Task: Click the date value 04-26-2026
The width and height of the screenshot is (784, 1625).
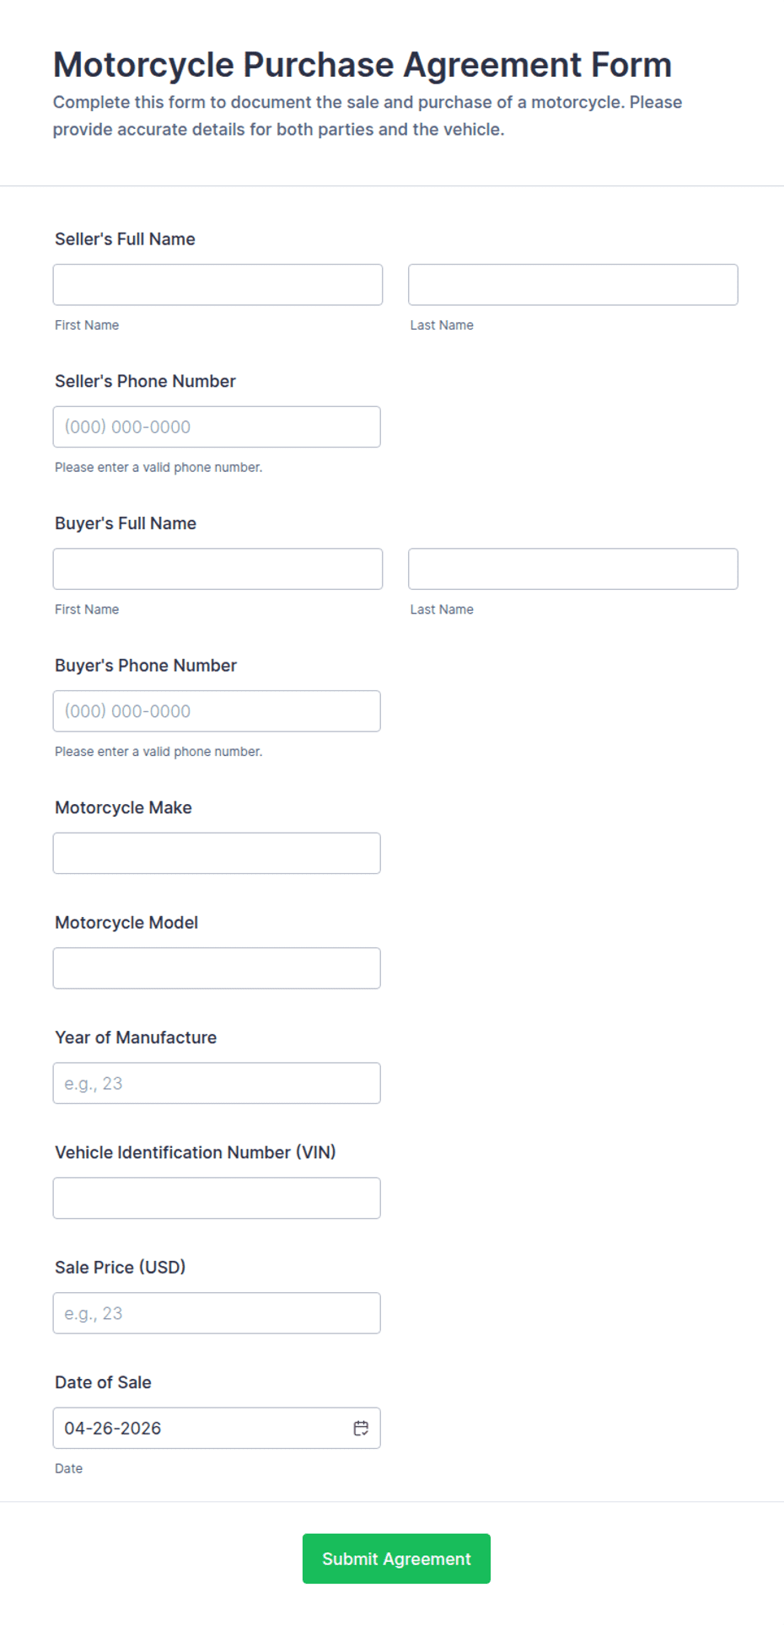Action: point(113,1428)
